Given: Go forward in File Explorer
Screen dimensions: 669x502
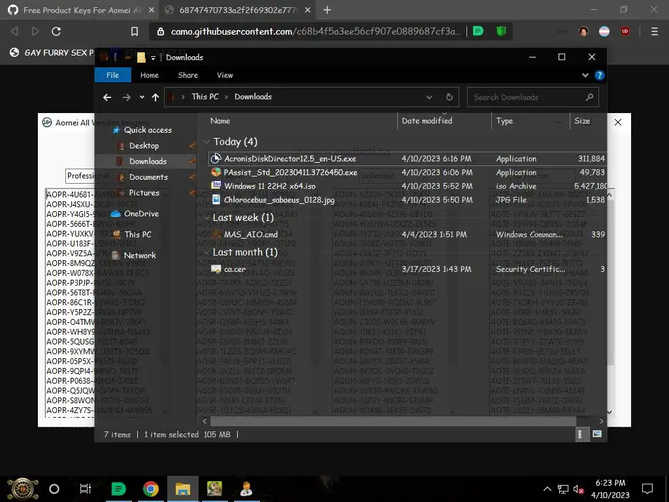Looking at the screenshot, I should (x=126, y=97).
